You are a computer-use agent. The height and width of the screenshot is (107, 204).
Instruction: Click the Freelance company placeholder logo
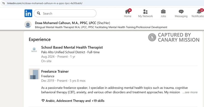[34, 74]
